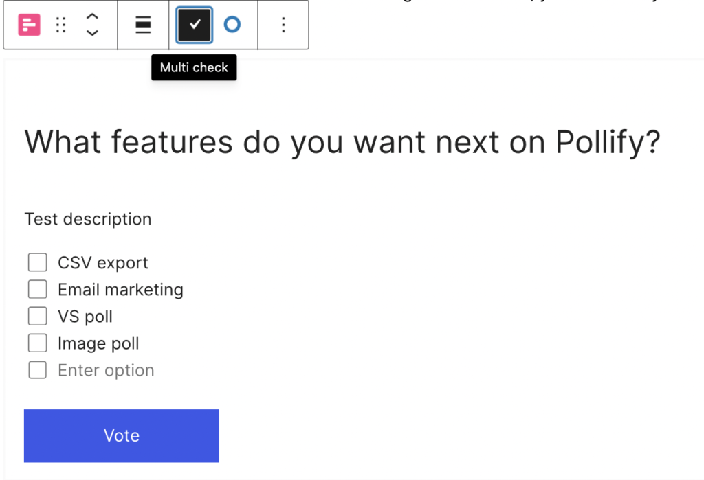
Task: Switch to single choice circle icon
Action: point(232,25)
